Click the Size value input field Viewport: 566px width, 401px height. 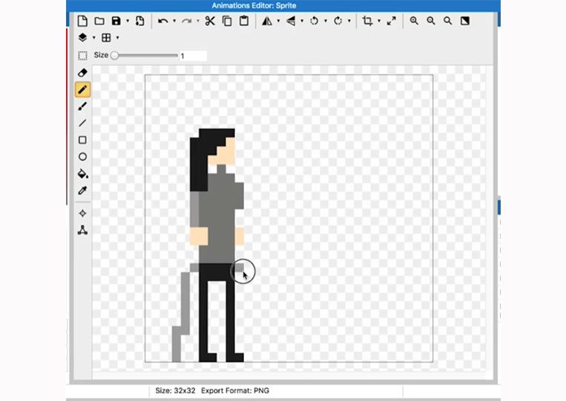(193, 56)
